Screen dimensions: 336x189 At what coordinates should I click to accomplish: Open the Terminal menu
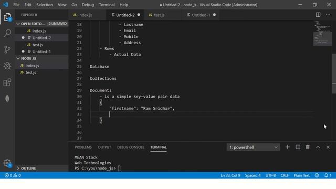pos(107,5)
